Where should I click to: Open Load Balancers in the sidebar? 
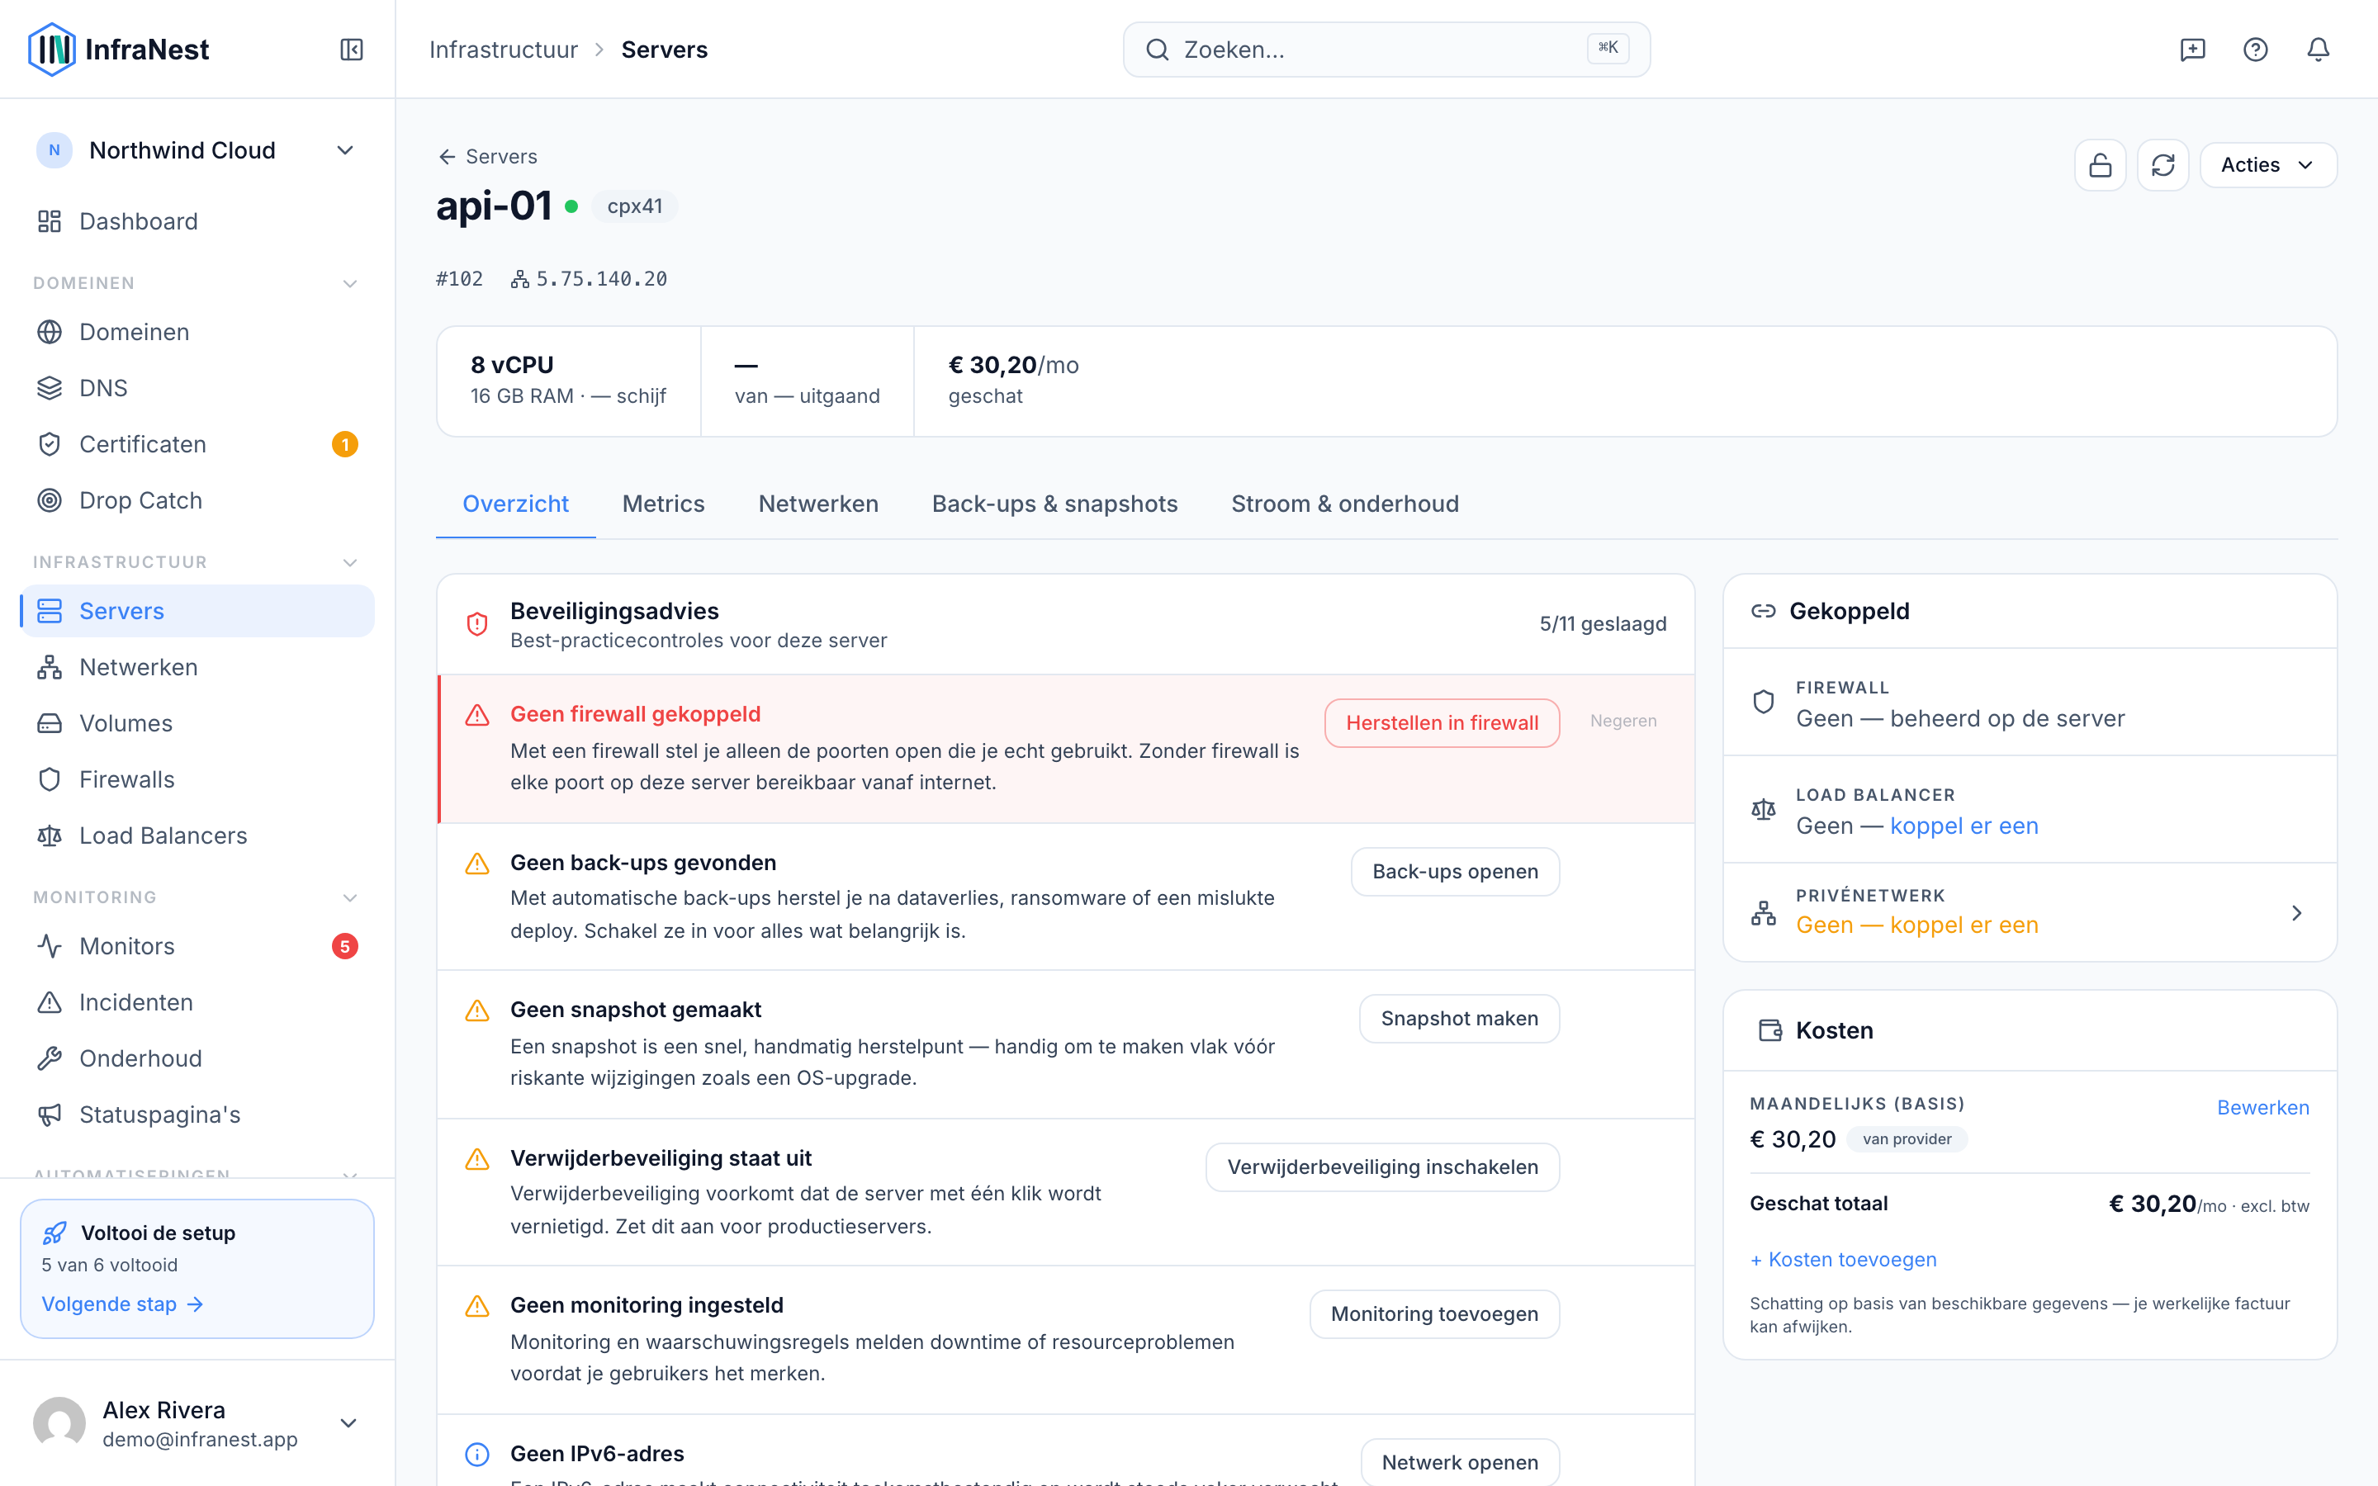pos(197,835)
